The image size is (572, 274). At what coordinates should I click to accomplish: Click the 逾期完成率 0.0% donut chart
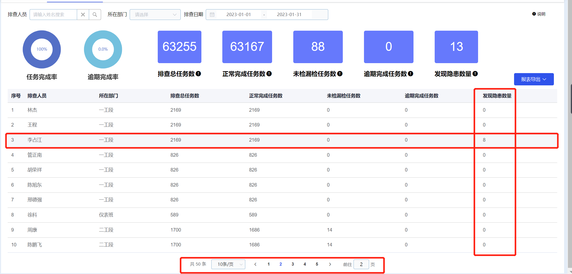pos(103,49)
